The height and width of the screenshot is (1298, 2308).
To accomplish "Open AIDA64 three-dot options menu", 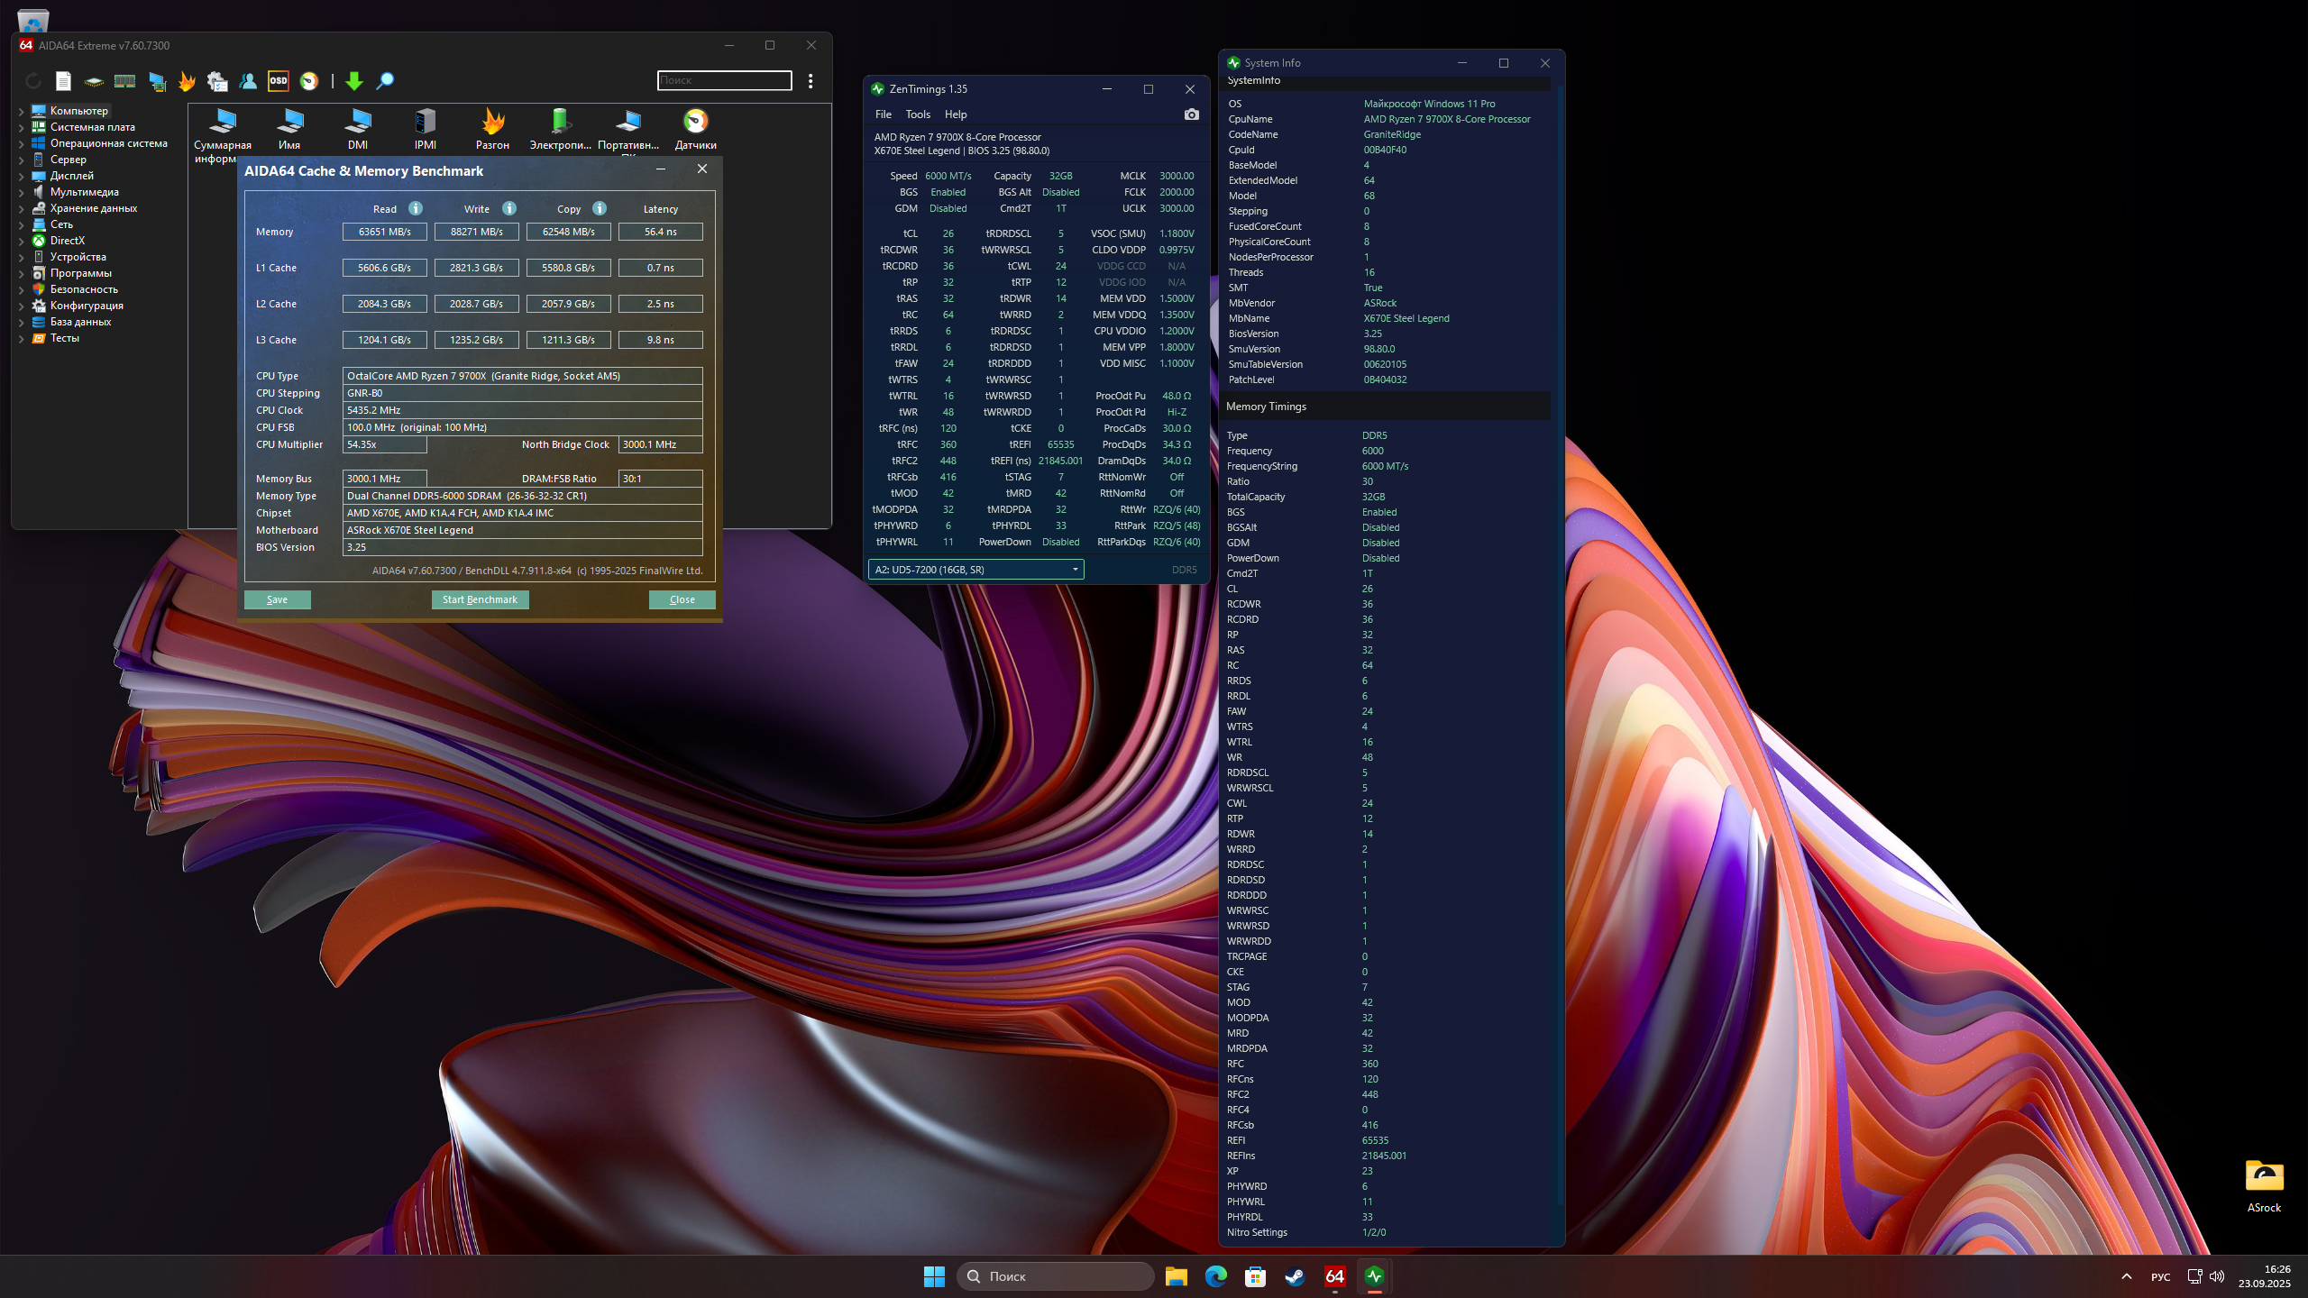I will 811,81.
